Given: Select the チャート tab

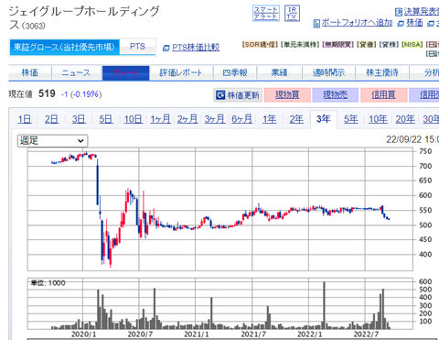Looking at the screenshot, I should [125, 72].
